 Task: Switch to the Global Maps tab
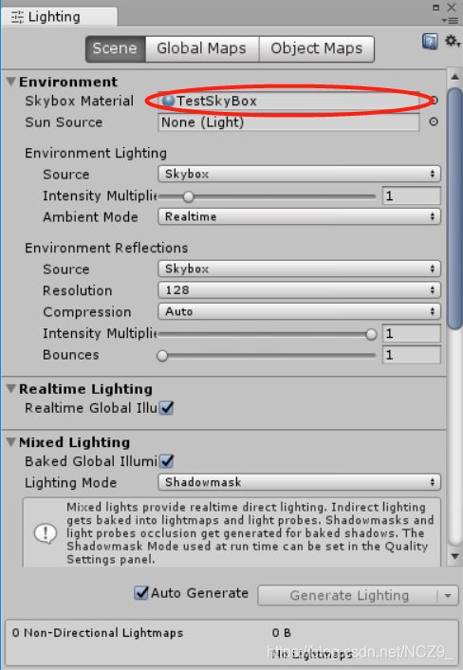[x=201, y=48]
